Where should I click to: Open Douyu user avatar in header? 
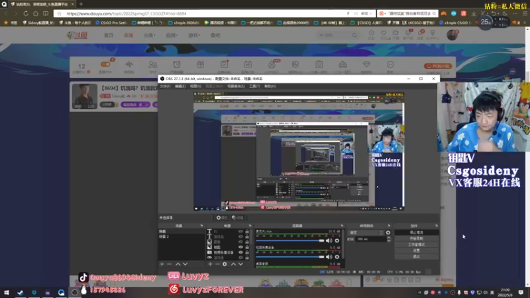coord(452,35)
